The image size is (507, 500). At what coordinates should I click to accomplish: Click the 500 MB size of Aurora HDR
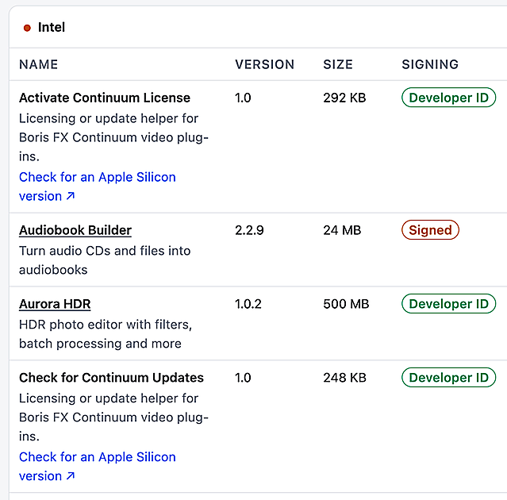click(x=346, y=304)
